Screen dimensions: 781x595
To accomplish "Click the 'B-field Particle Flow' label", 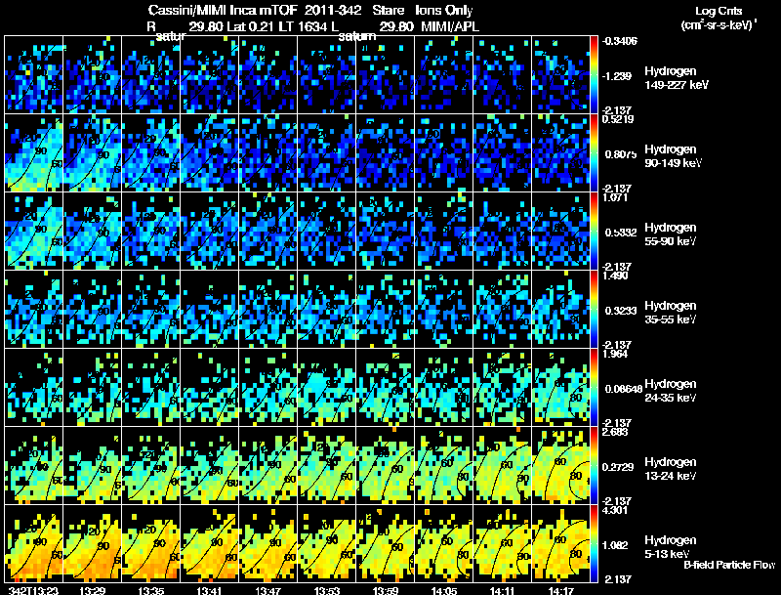I will [x=729, y=565].
